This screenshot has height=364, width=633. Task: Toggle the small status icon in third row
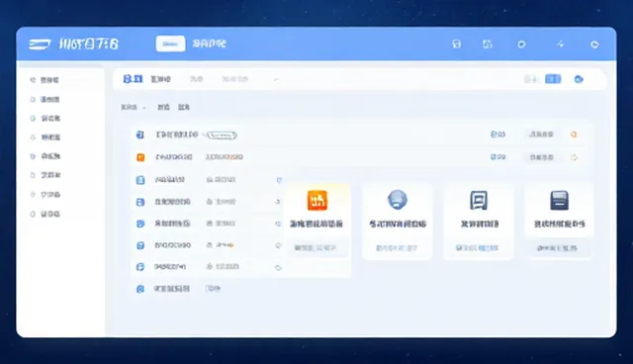[x=279, y=180]
